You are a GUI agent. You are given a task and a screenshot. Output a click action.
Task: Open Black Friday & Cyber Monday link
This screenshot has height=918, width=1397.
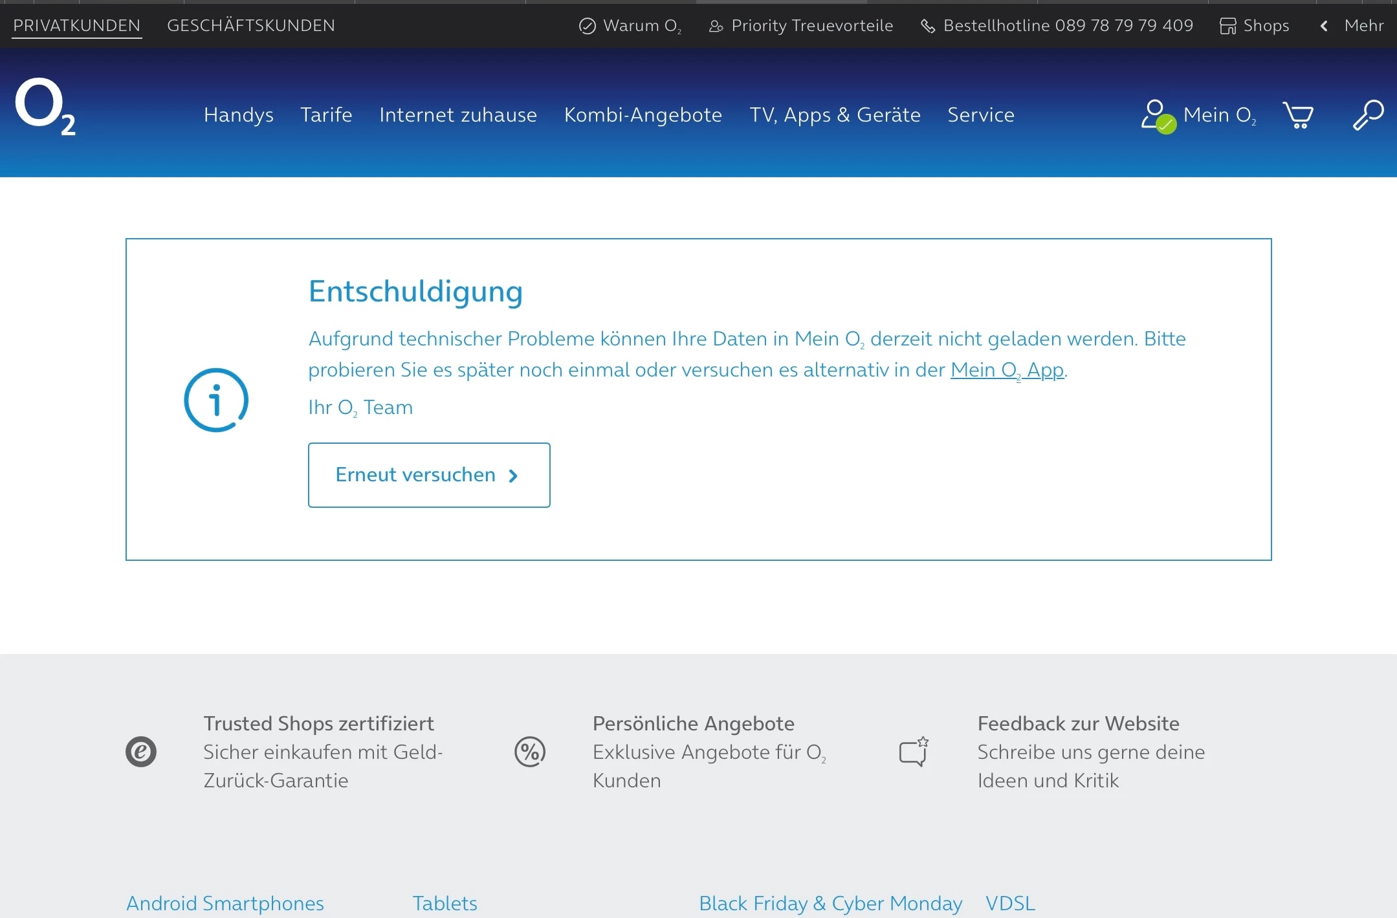coord(830,903)
